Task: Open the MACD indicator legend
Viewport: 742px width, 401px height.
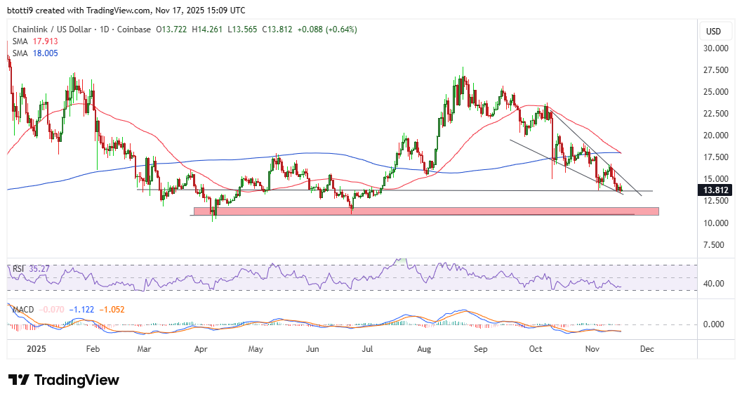Action: pos(20,308)
